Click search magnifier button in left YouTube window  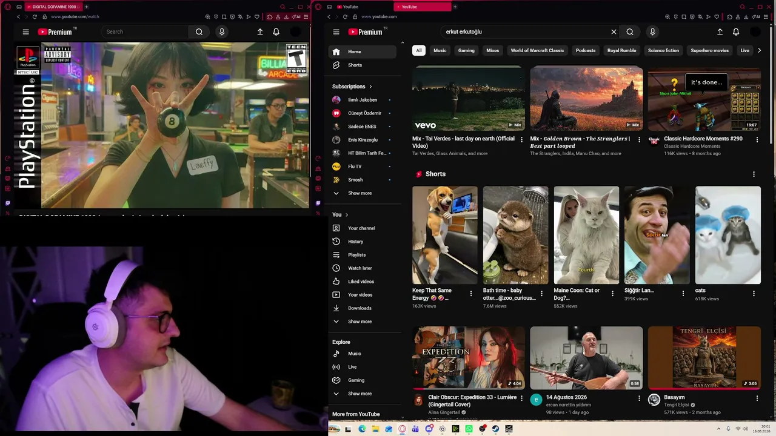(199, 32)
